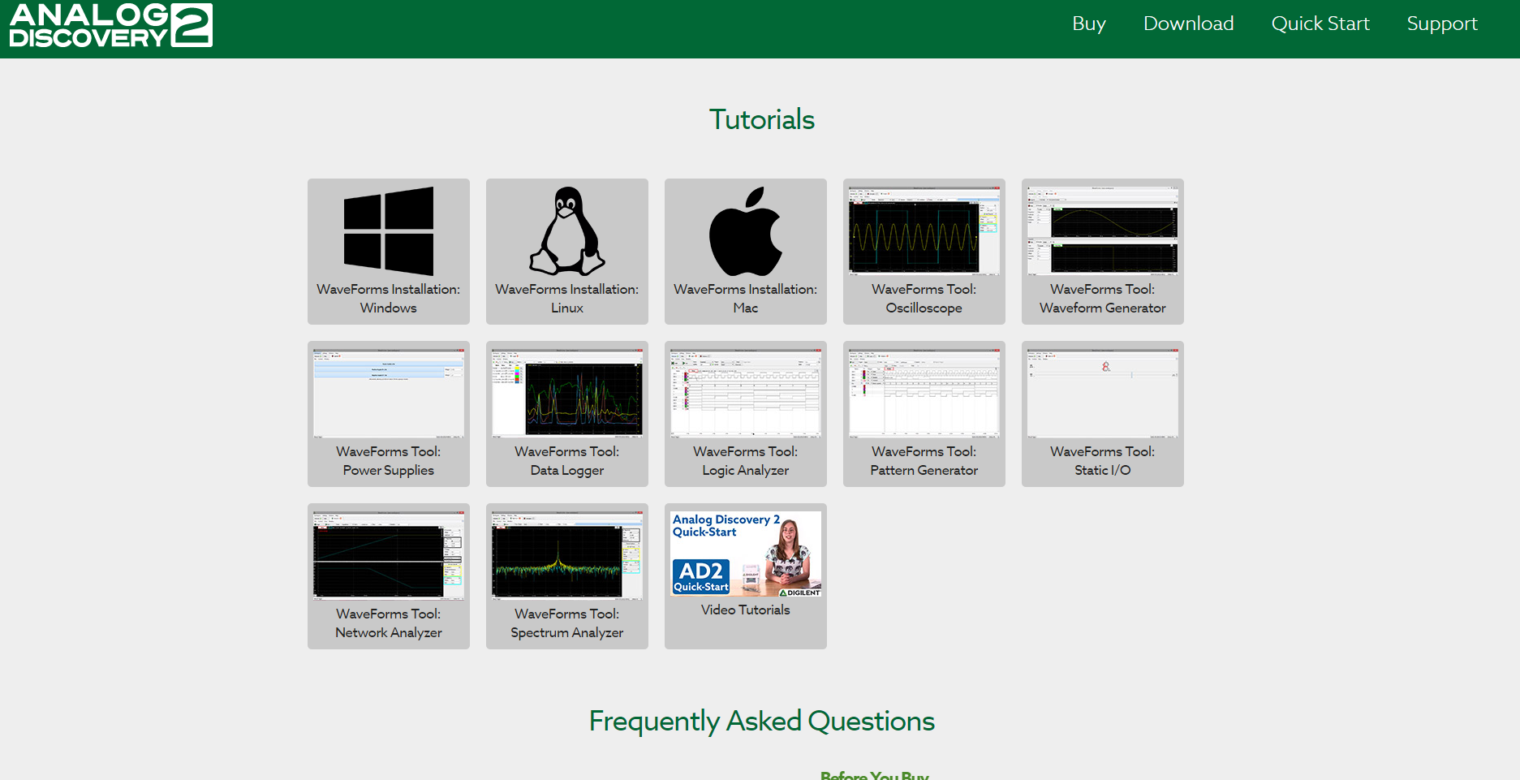Open the Static I/O tutorial tile

coord(1102,414)
